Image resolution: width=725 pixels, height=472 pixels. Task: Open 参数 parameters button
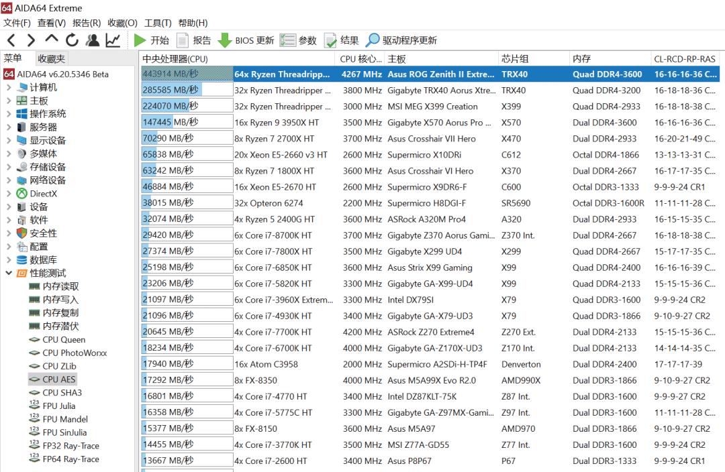click(298, 40)
